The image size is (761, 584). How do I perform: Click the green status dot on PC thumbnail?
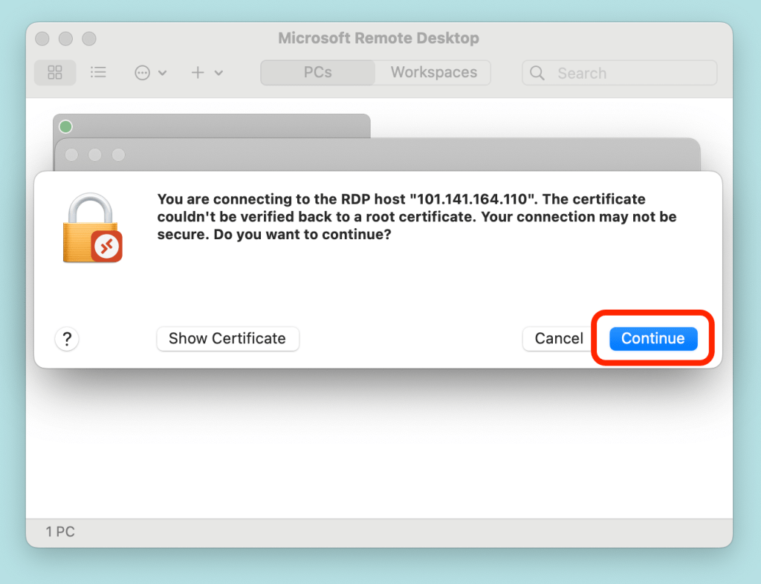[x=66, y=126]
